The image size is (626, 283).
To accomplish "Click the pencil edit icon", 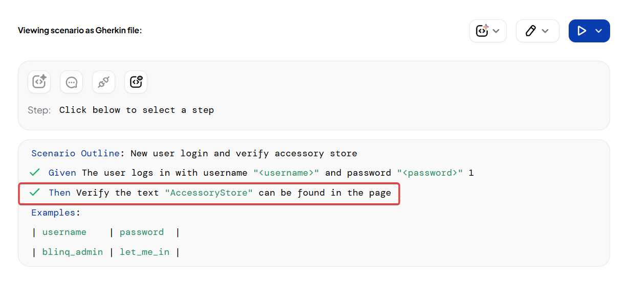I will pos(530,31).
